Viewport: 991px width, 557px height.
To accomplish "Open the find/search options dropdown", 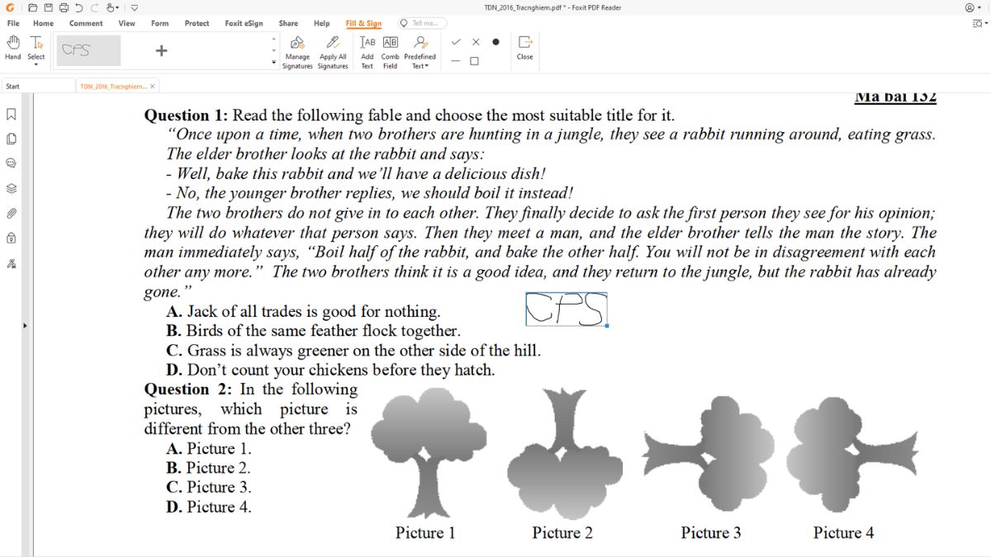I will click(980, 23).
